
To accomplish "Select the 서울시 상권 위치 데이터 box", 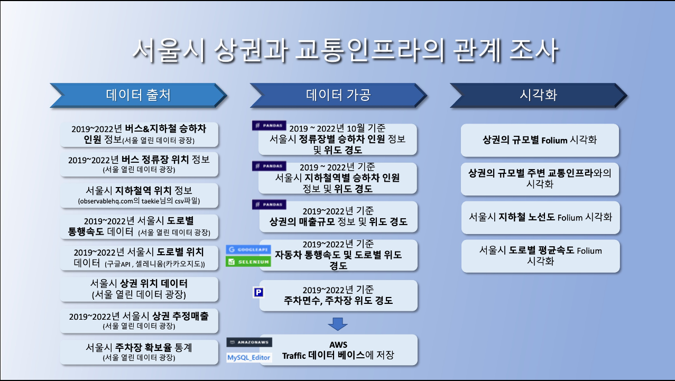I will click(139, 289).
